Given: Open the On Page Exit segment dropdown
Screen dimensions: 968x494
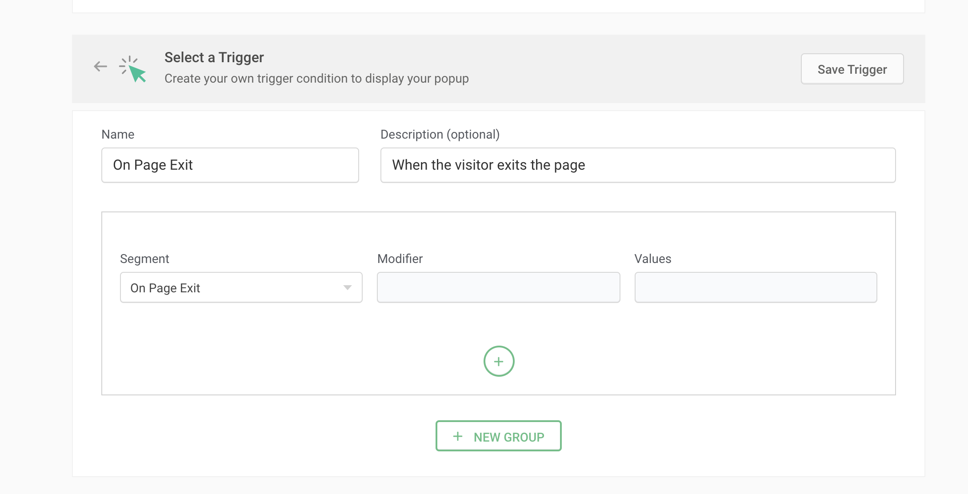Looking at the screenshot, I should [241, 287].
